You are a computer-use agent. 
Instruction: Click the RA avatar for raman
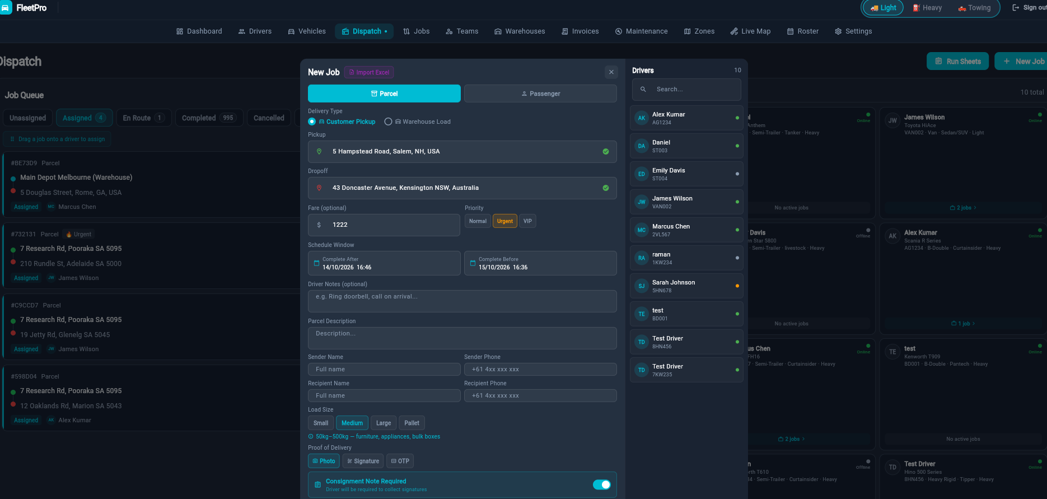click(x=642, y=258)
